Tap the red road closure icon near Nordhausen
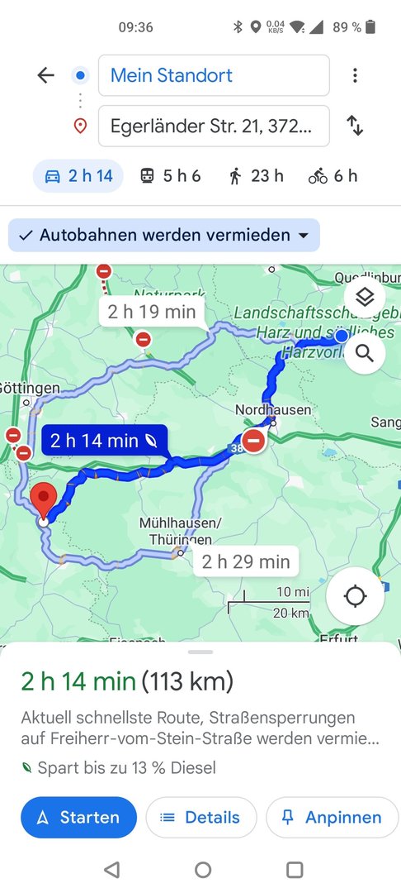Viewport: 401px width, 893px height. point(253,441)
